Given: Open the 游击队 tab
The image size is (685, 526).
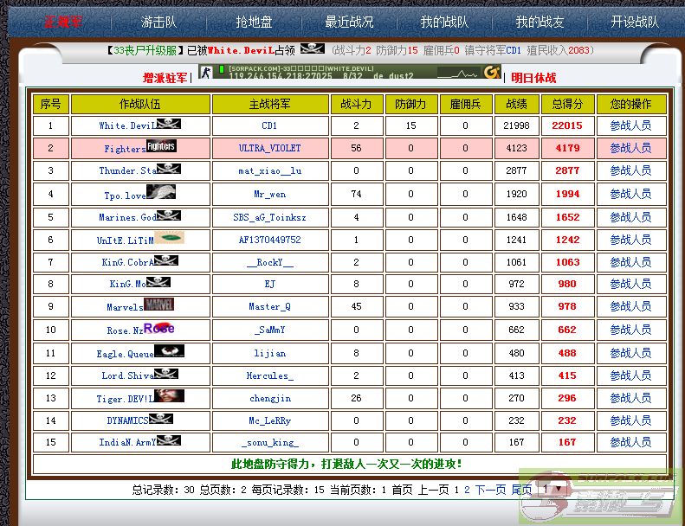Looking at the screenshot, I should (x=159, y=22).
